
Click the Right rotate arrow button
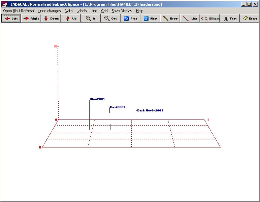[x=31, y=19]
